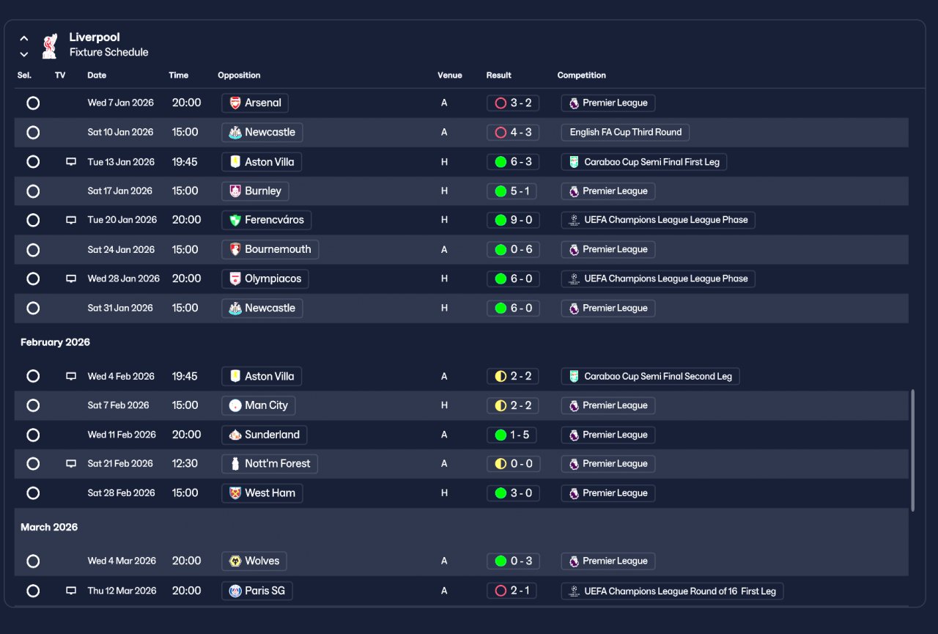Click the TV icon for Aston Villa 13 Jan
This screenshot has width=938, height=634.
click(71, 162)
